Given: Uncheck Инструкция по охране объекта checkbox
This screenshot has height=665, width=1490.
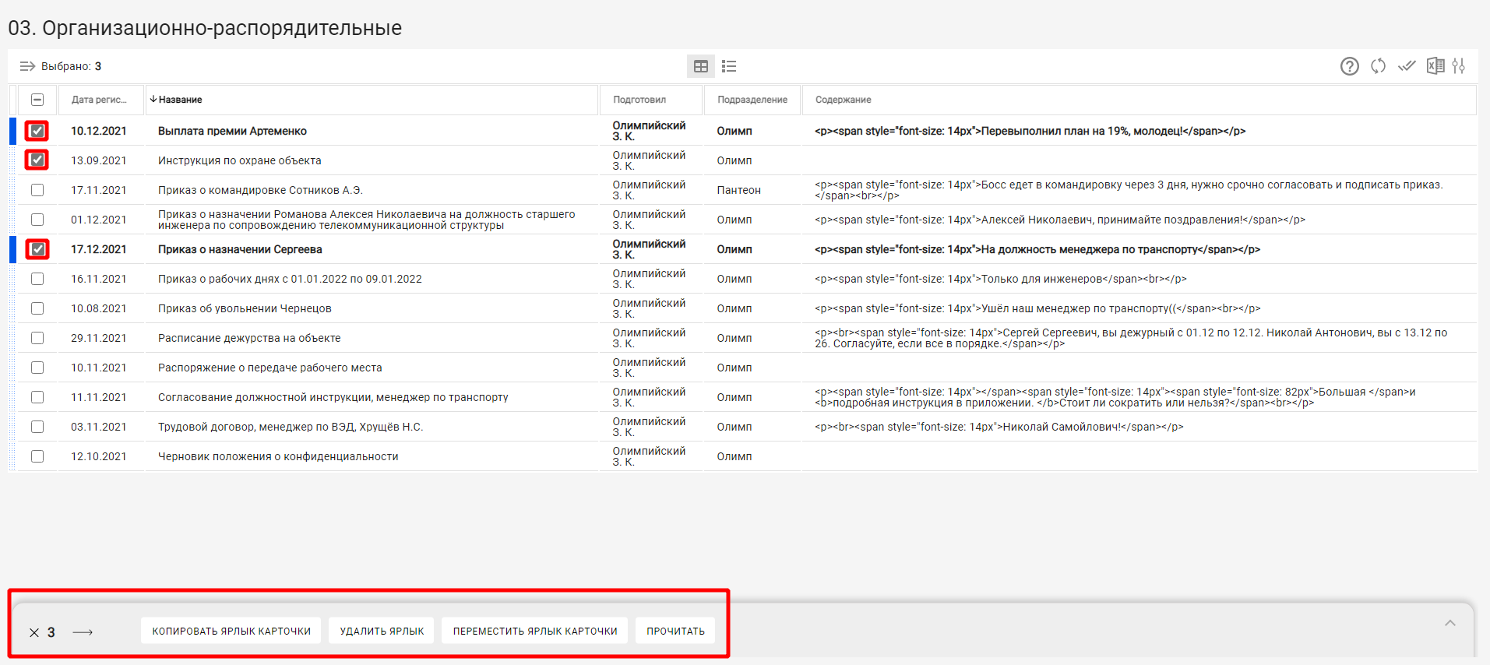Looking at the screenshot, I should click(37, 160).
